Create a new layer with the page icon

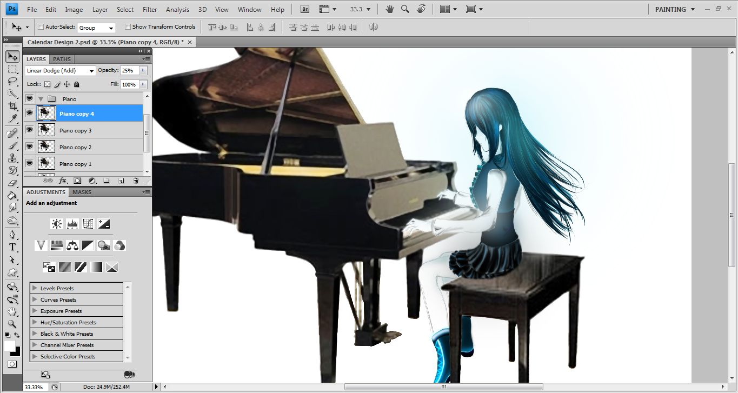tap(121, 181)
